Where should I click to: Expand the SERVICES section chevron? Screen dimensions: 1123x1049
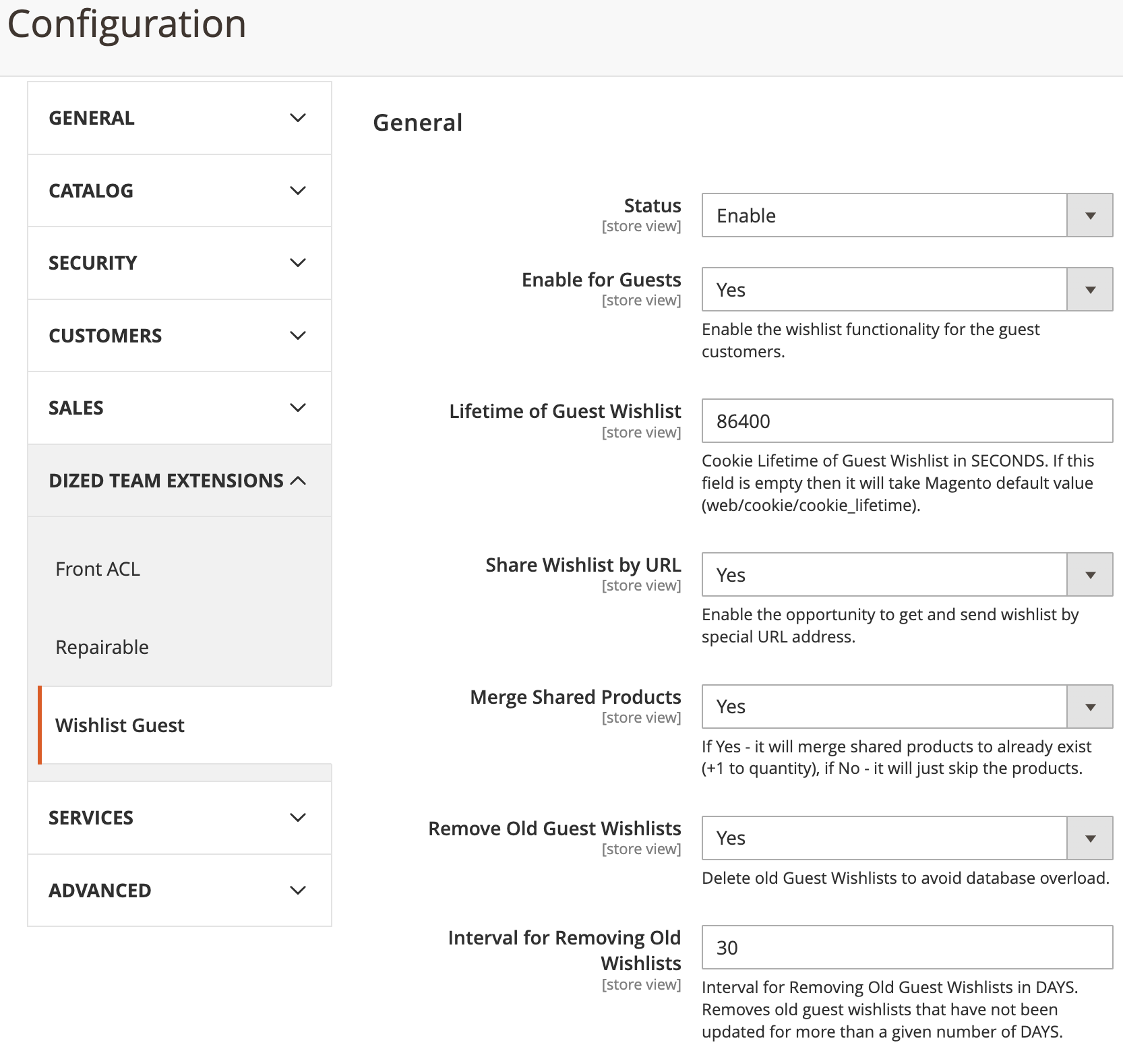click(x=297, y=818)
